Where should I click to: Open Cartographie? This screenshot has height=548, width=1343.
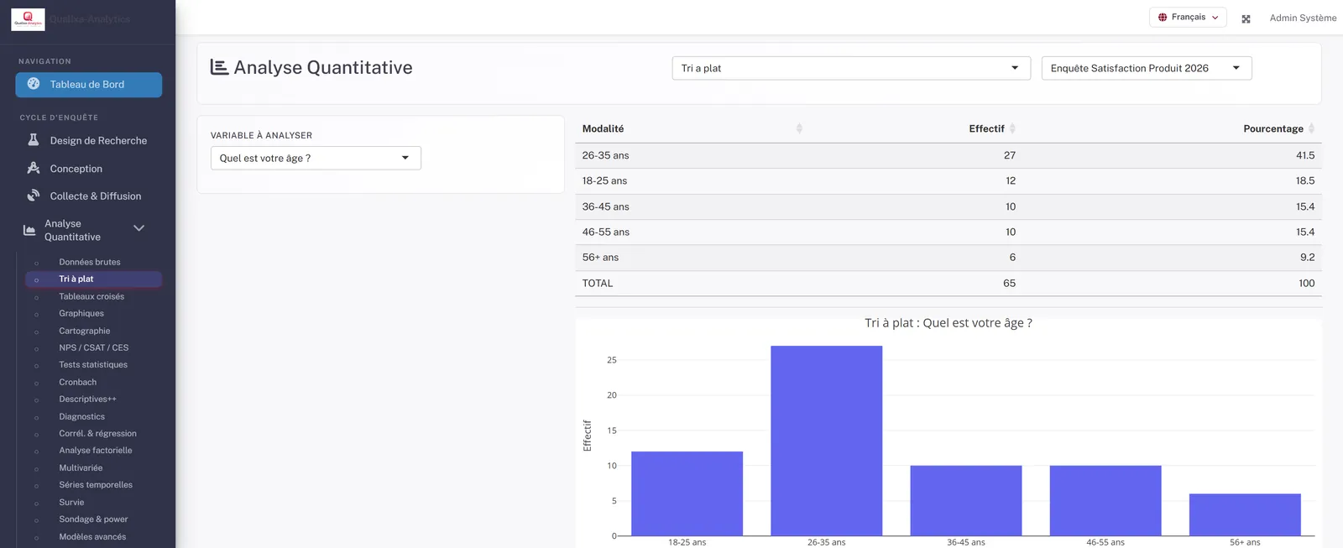coord(85,331)
